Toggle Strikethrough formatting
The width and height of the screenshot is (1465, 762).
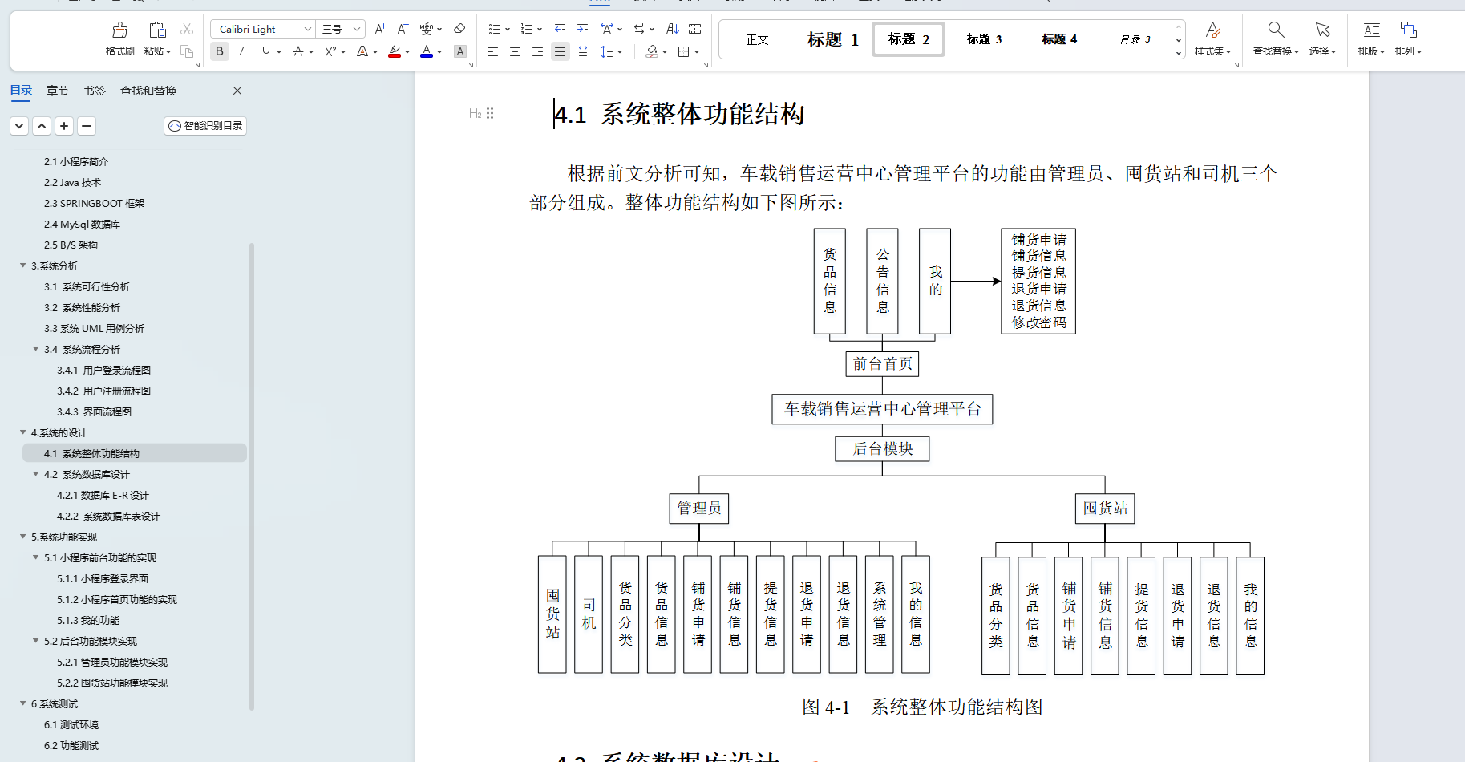pyautogui.click(x=298, y=51)
